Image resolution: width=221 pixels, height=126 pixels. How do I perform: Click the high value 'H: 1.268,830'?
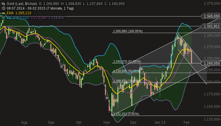pos(71,4)
